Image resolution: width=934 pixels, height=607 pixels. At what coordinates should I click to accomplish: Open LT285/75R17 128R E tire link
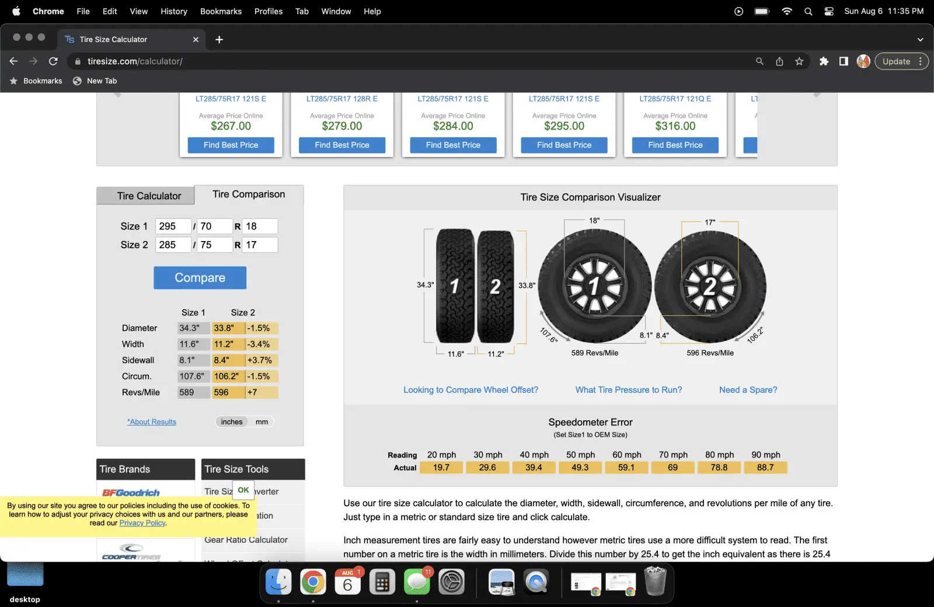pos(342,99)
